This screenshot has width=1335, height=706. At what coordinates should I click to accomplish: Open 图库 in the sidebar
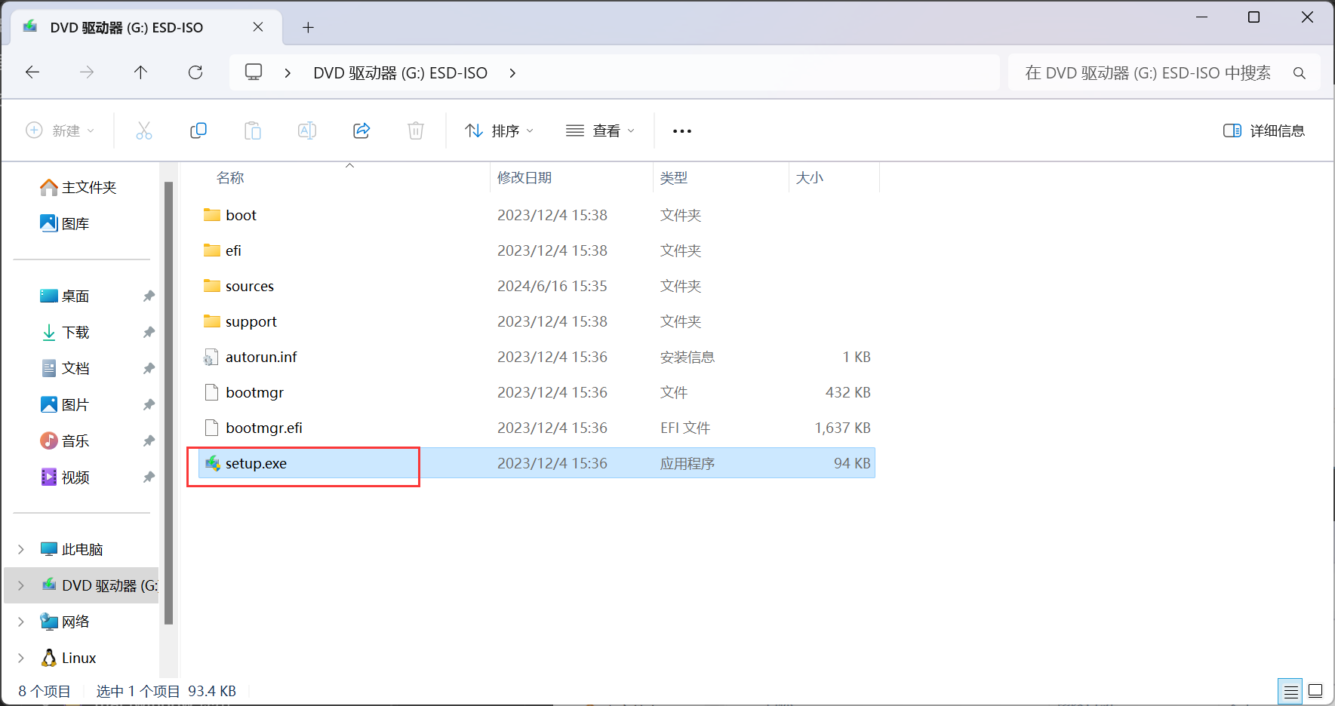tap(65, 223)
